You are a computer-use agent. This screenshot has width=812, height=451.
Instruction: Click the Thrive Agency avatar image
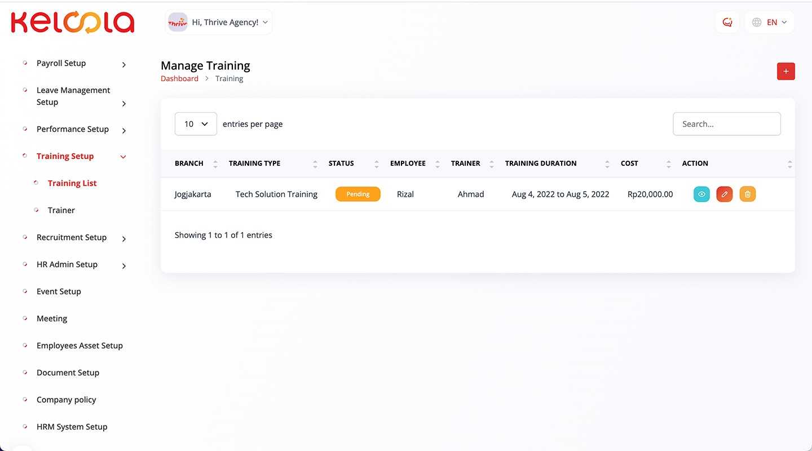[178, 23]
